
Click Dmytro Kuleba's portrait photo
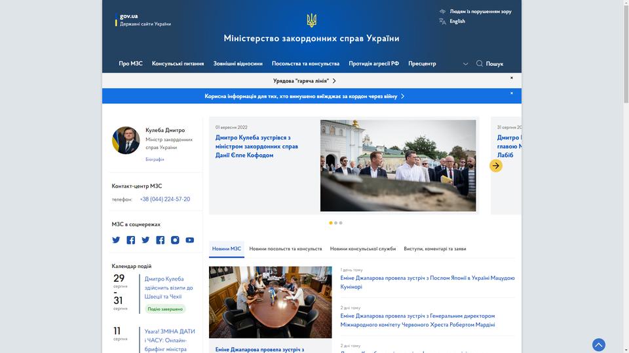(x=126, y=141)
